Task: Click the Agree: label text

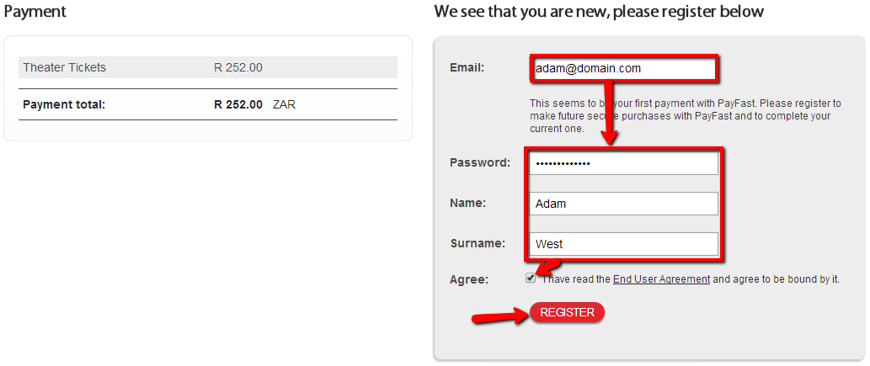Action: click(469, 280)
